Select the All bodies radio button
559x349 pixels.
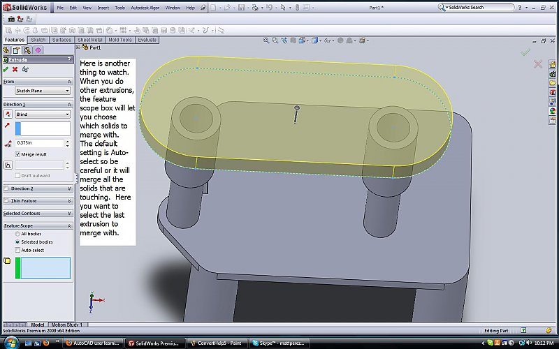18,234
